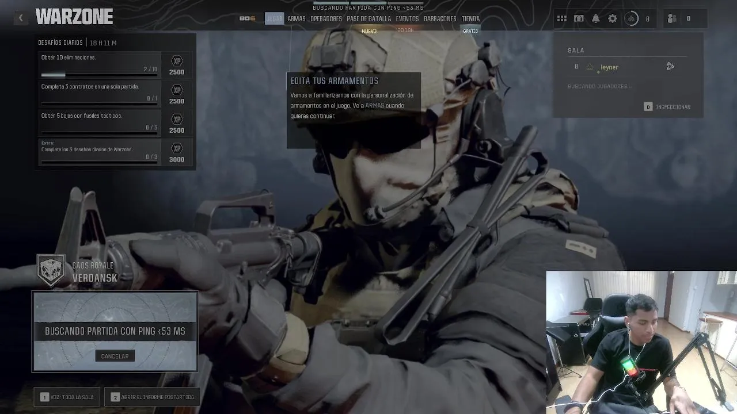Click 'Completa 3 contratos en una sola partida.'

(90, 87)
